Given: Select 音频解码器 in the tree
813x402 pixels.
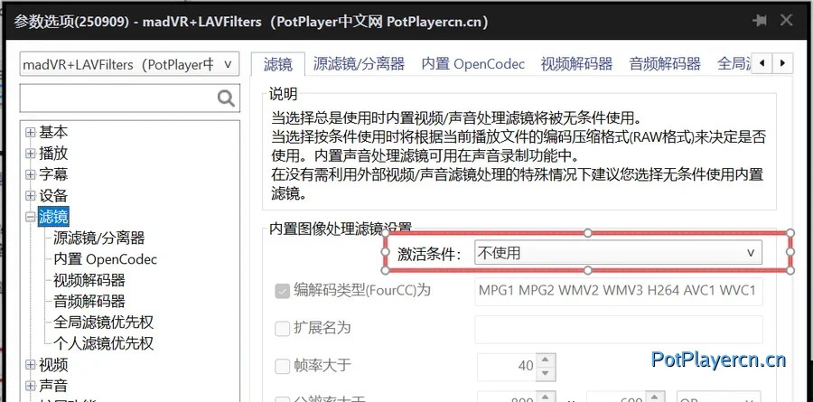Looking at the screenshot, I should click(x=89, y=302).
